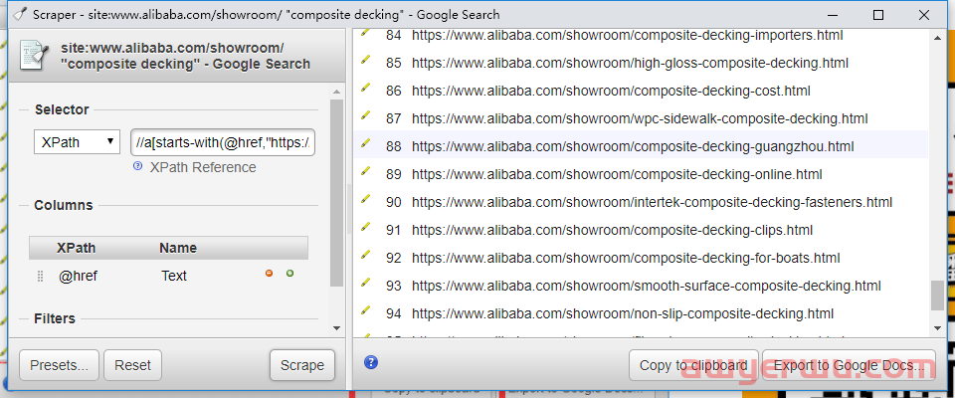Select the composite-decking-guangzhou.html result

[633, 146]
